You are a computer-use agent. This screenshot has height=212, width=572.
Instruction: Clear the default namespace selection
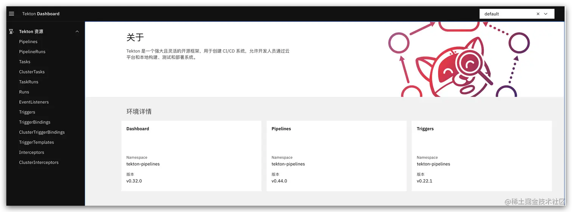click(538, 14)
